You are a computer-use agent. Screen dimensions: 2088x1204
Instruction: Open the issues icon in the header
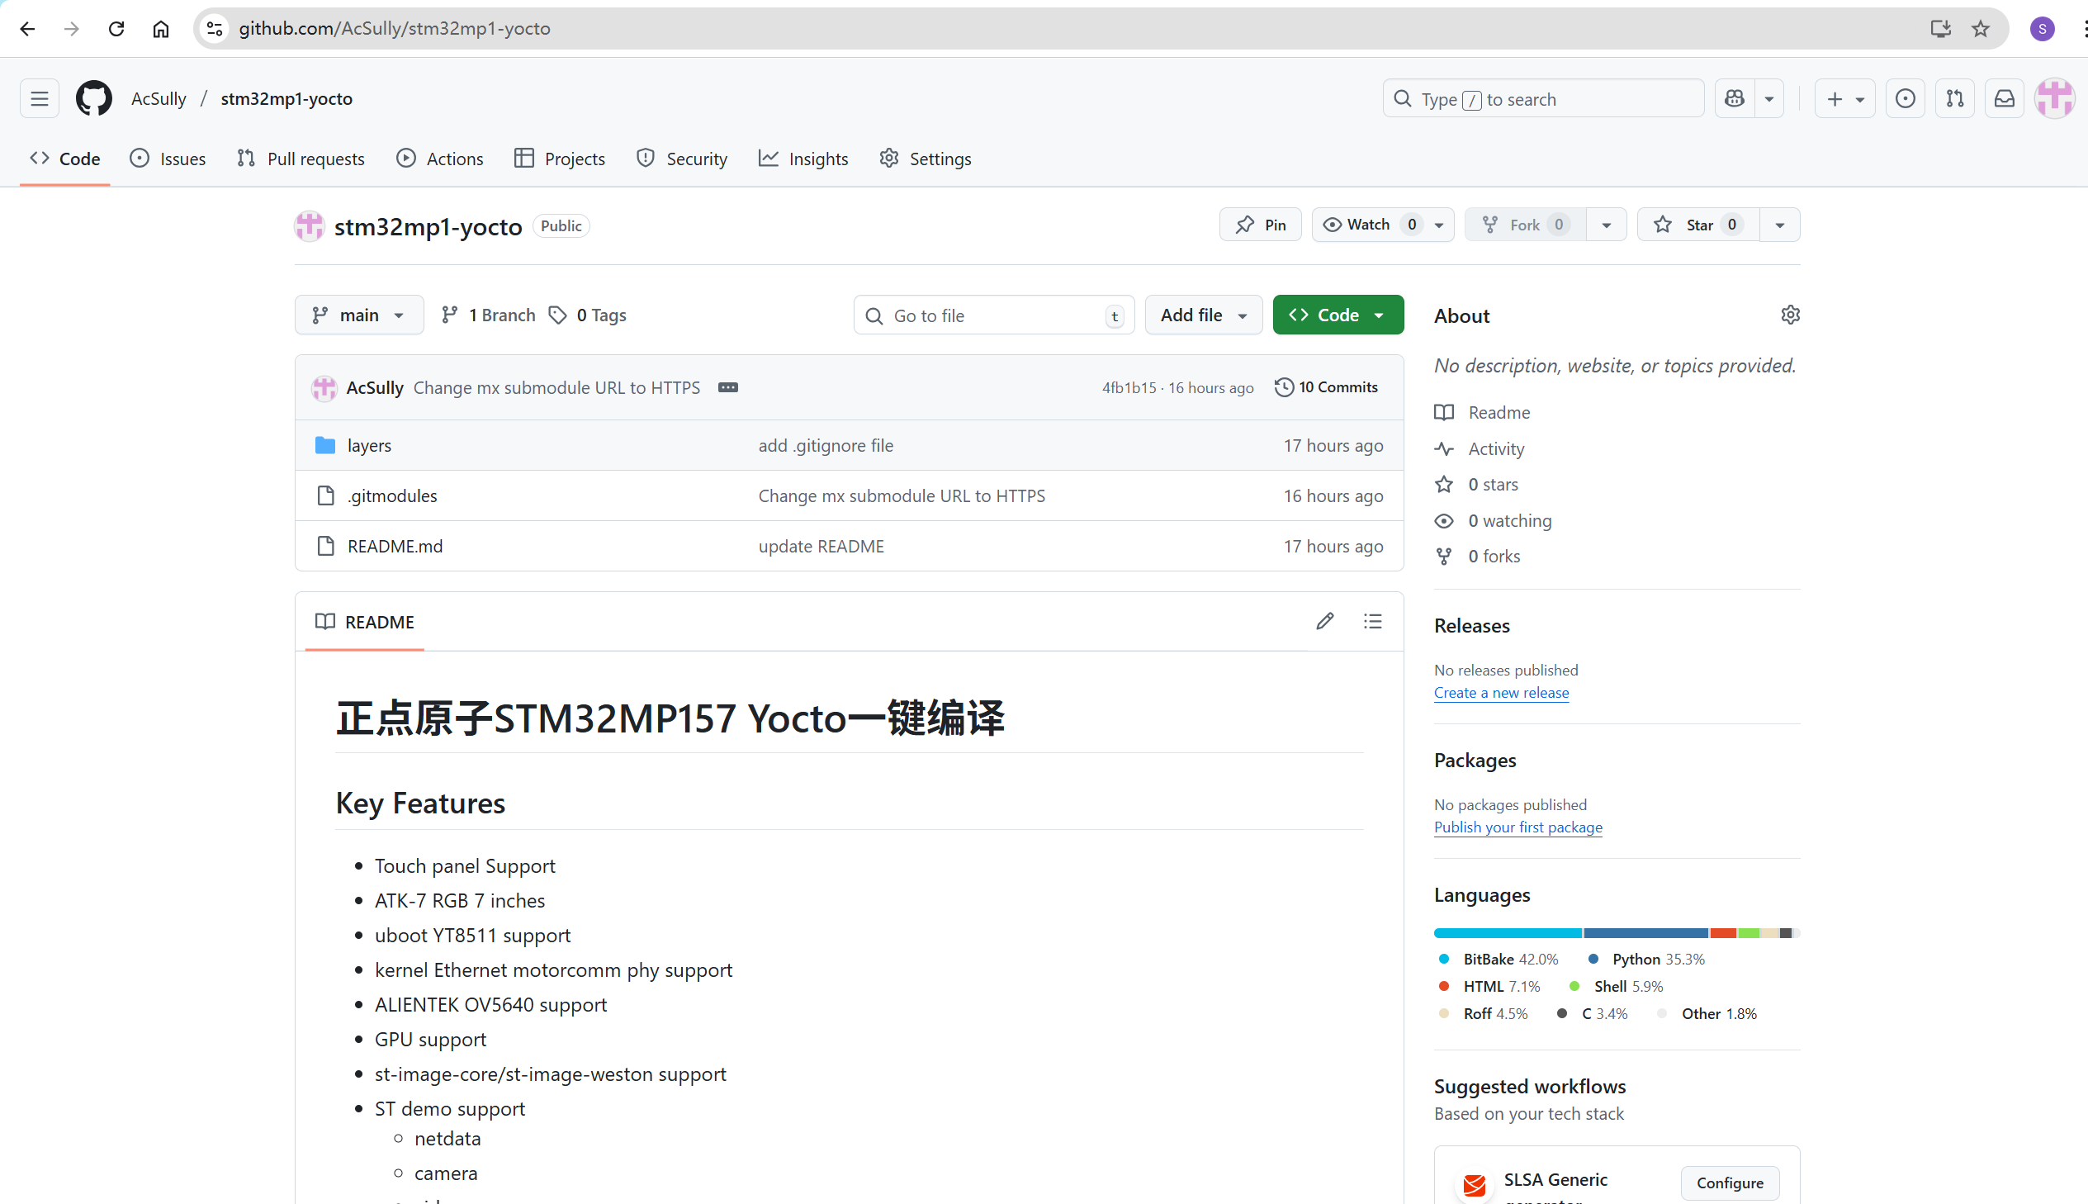1906,99
